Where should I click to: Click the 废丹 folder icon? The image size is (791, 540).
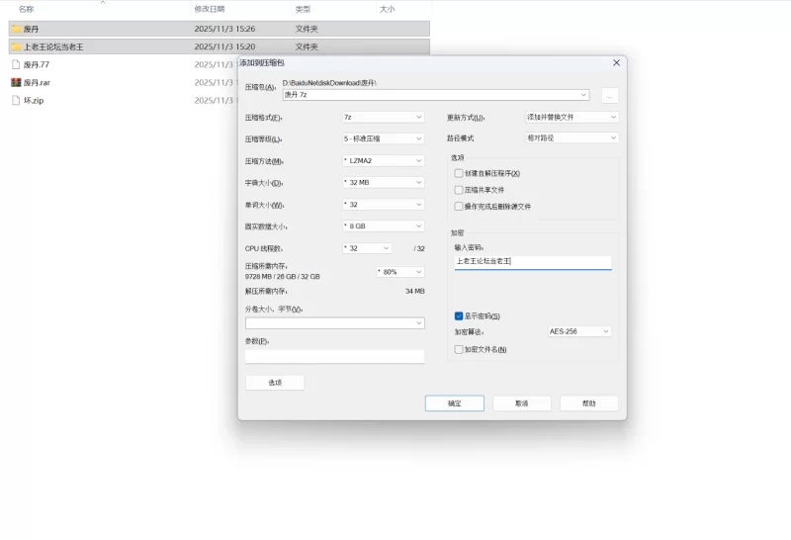point(16,29)
